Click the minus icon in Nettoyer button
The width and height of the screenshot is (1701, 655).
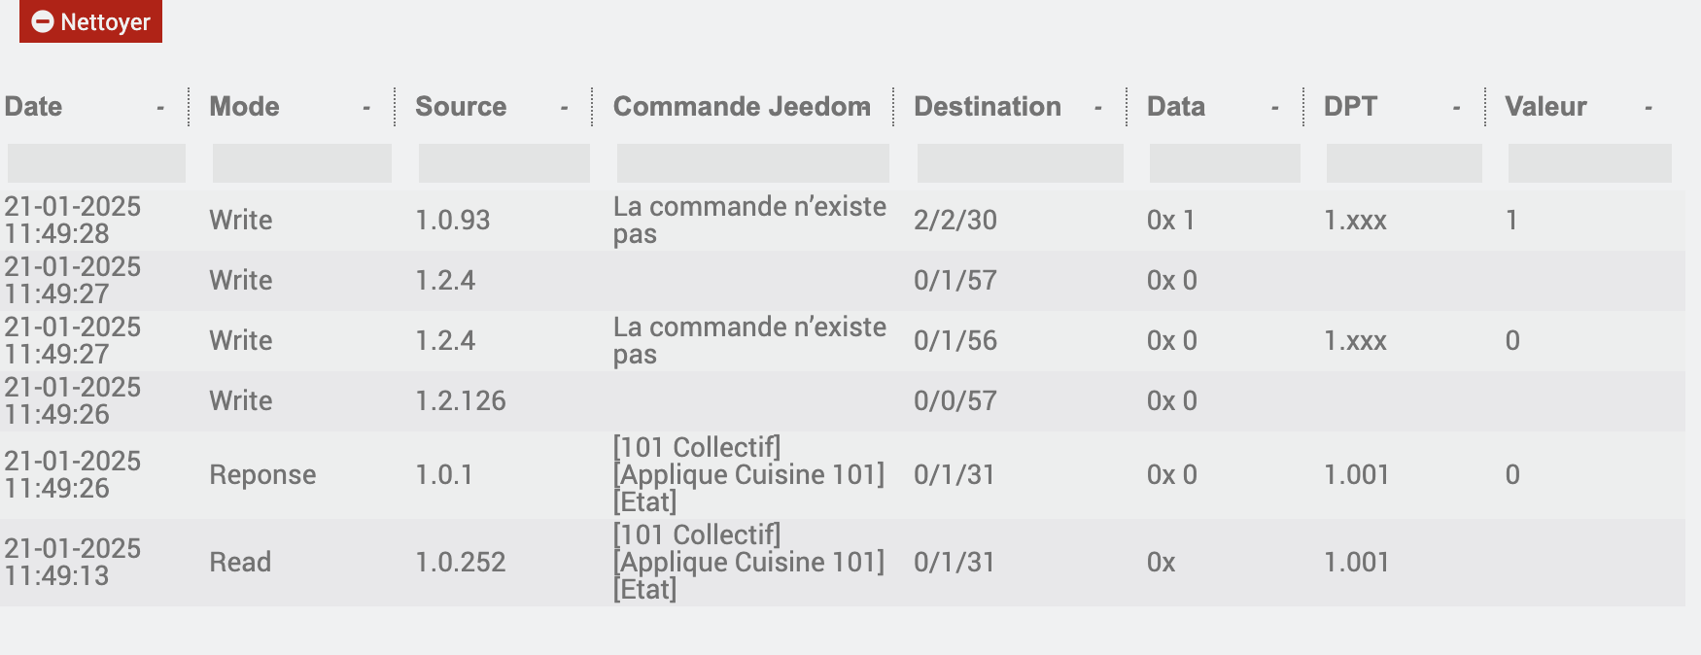tap(43, 21)
